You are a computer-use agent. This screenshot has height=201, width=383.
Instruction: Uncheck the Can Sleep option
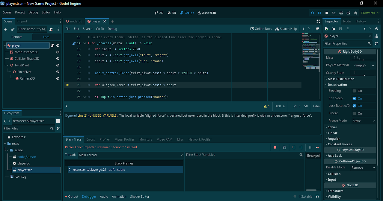[354, 98]
